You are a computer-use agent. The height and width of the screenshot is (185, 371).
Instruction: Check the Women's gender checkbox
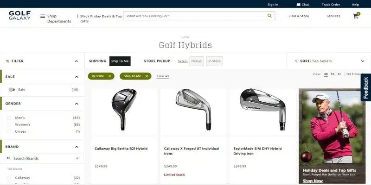coord(9,124)
